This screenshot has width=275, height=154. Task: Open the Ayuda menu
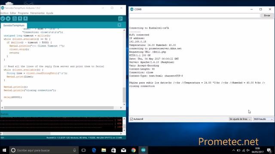[x=50, y=13]
